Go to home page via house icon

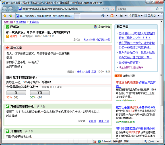pyautogui.click(x=103, y=15)
